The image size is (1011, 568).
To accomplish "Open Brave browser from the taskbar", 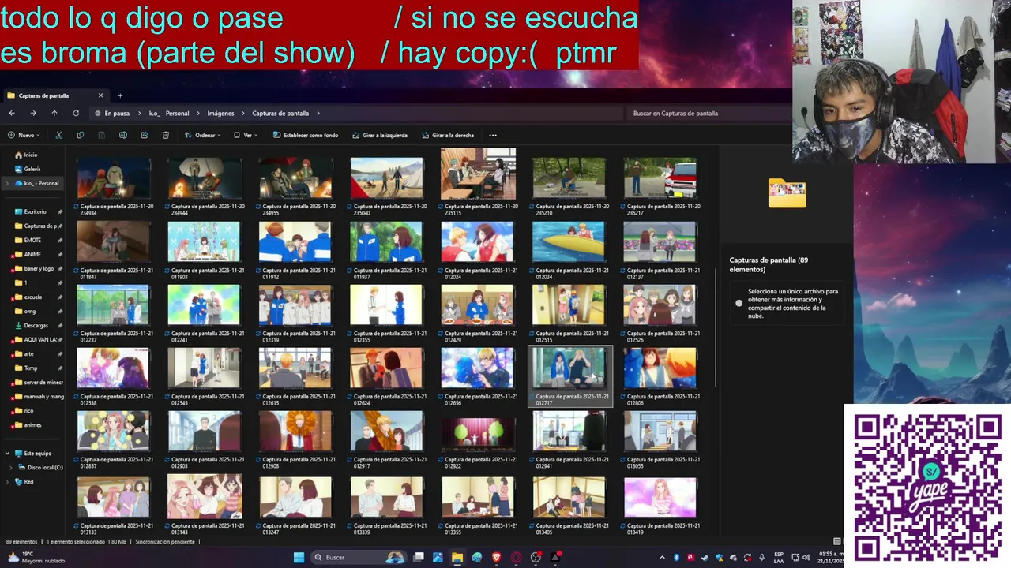I will point(497,557).
